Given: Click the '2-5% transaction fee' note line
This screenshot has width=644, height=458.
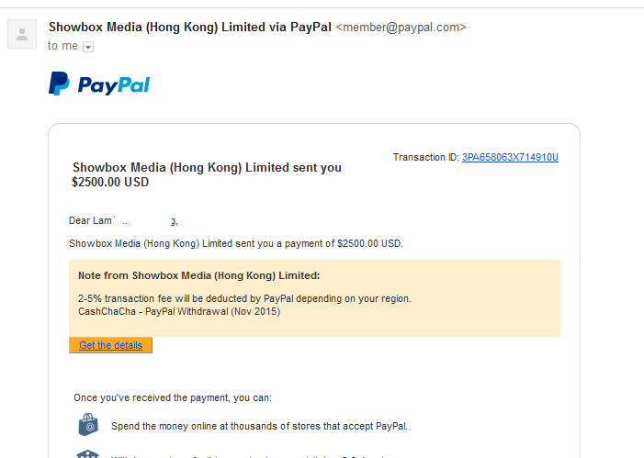Looking at the screenshot, I should [244, 298].
